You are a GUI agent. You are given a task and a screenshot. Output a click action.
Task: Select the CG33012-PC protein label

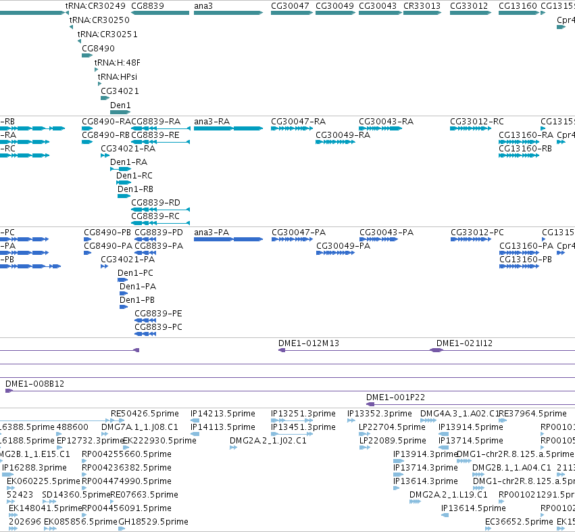[x=477, y=233]
